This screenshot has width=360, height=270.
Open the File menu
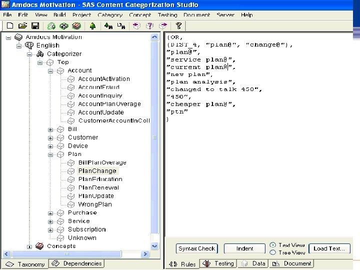coord(7,15)
